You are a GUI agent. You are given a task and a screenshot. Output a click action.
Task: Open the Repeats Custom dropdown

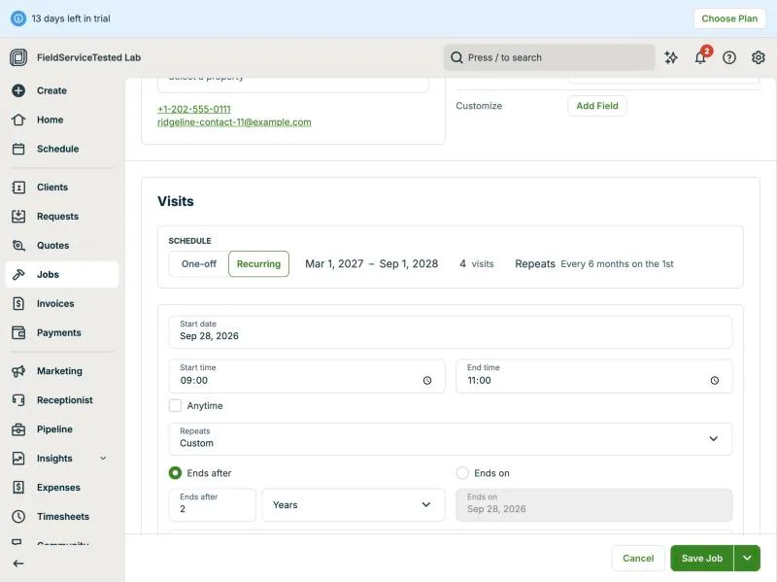click(450, 439)
